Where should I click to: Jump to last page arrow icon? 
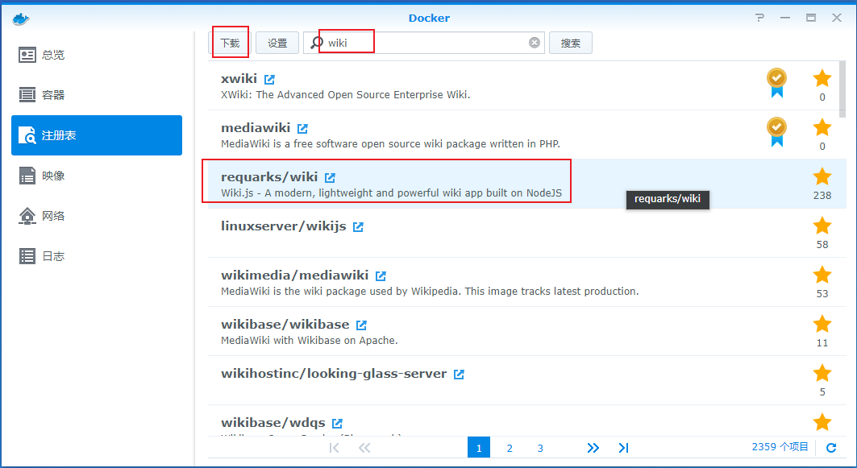tap(624, 448)
